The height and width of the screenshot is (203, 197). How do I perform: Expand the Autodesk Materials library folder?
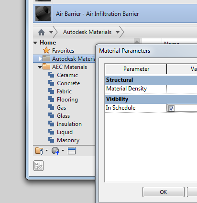pyautogui.click(x=40, y=59)
